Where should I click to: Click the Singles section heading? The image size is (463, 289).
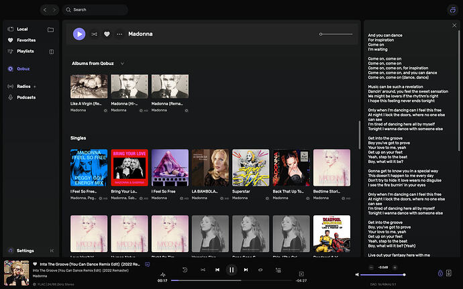click(x=79, y=138)
